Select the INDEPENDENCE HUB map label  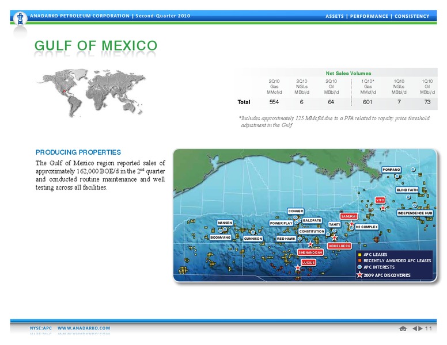click(415, 213)
